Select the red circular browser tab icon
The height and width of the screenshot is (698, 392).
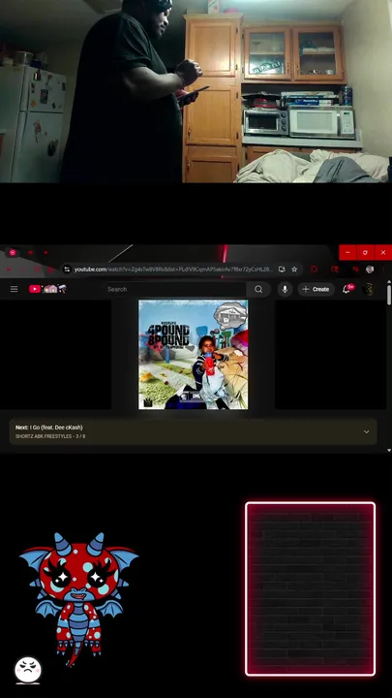13,252
